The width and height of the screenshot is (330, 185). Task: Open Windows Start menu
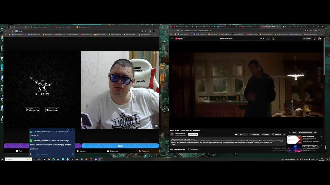point(2,159)
